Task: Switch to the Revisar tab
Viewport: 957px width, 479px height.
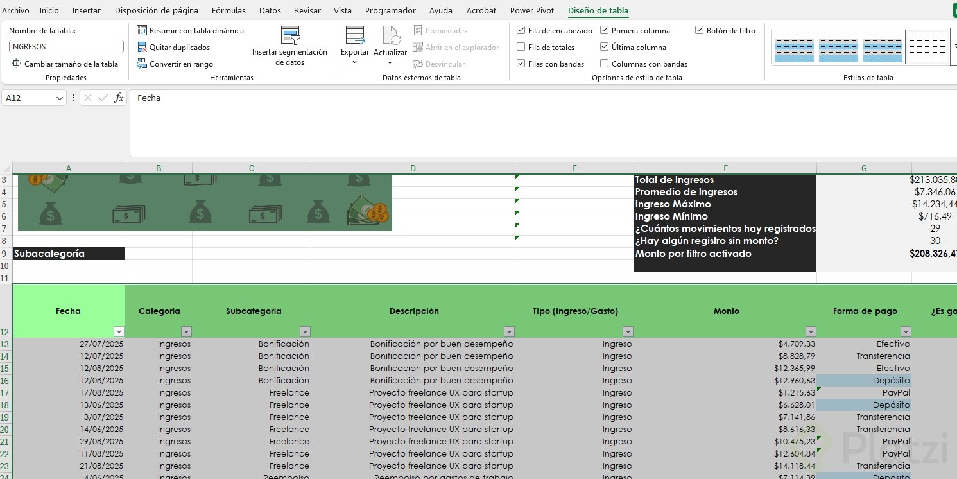Action: [x=307, y=10]
